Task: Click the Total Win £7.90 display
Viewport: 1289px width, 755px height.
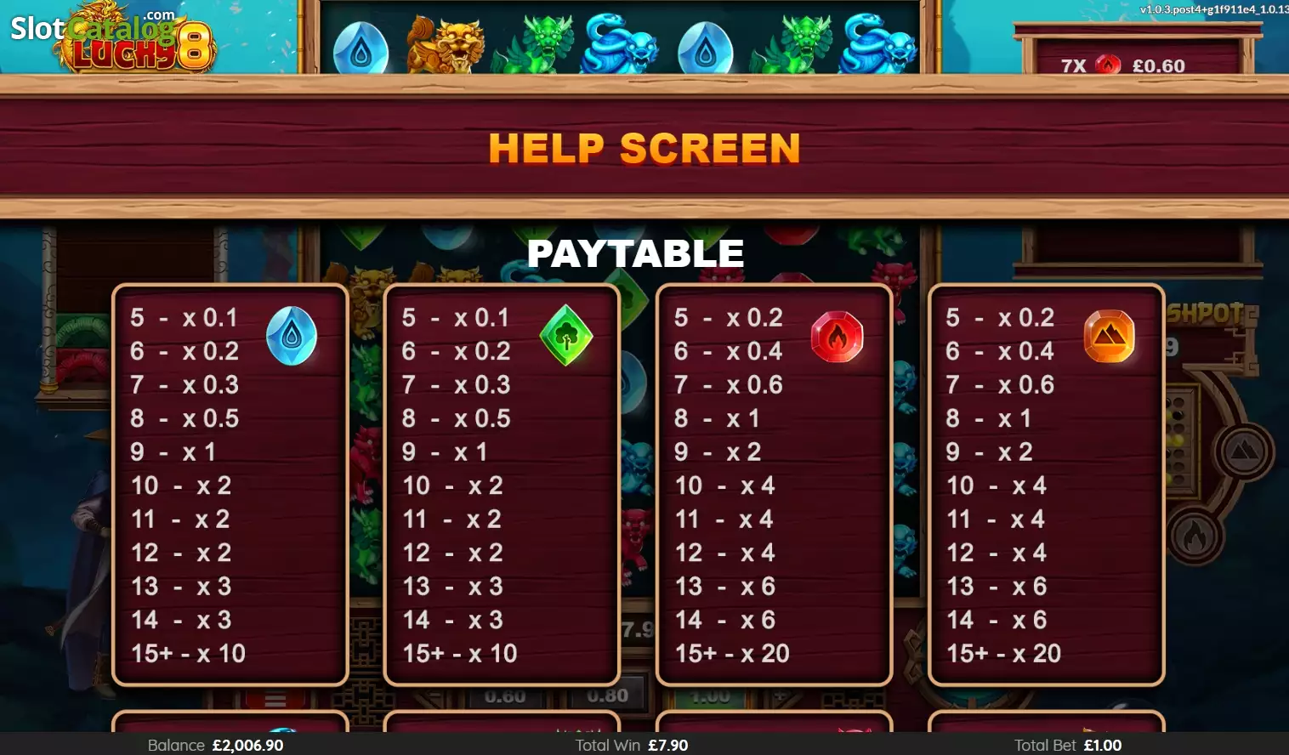Action: point(632,745)
